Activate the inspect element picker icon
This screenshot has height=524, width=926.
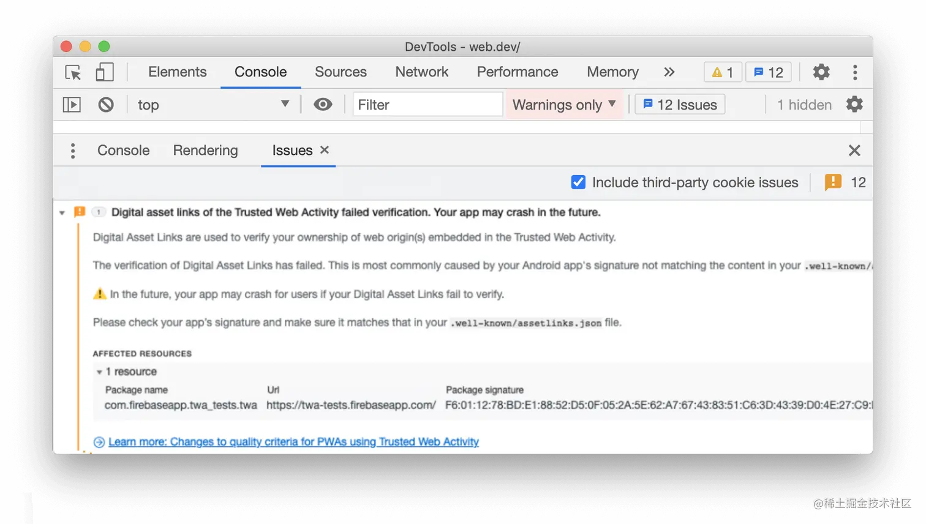(73, 72)
